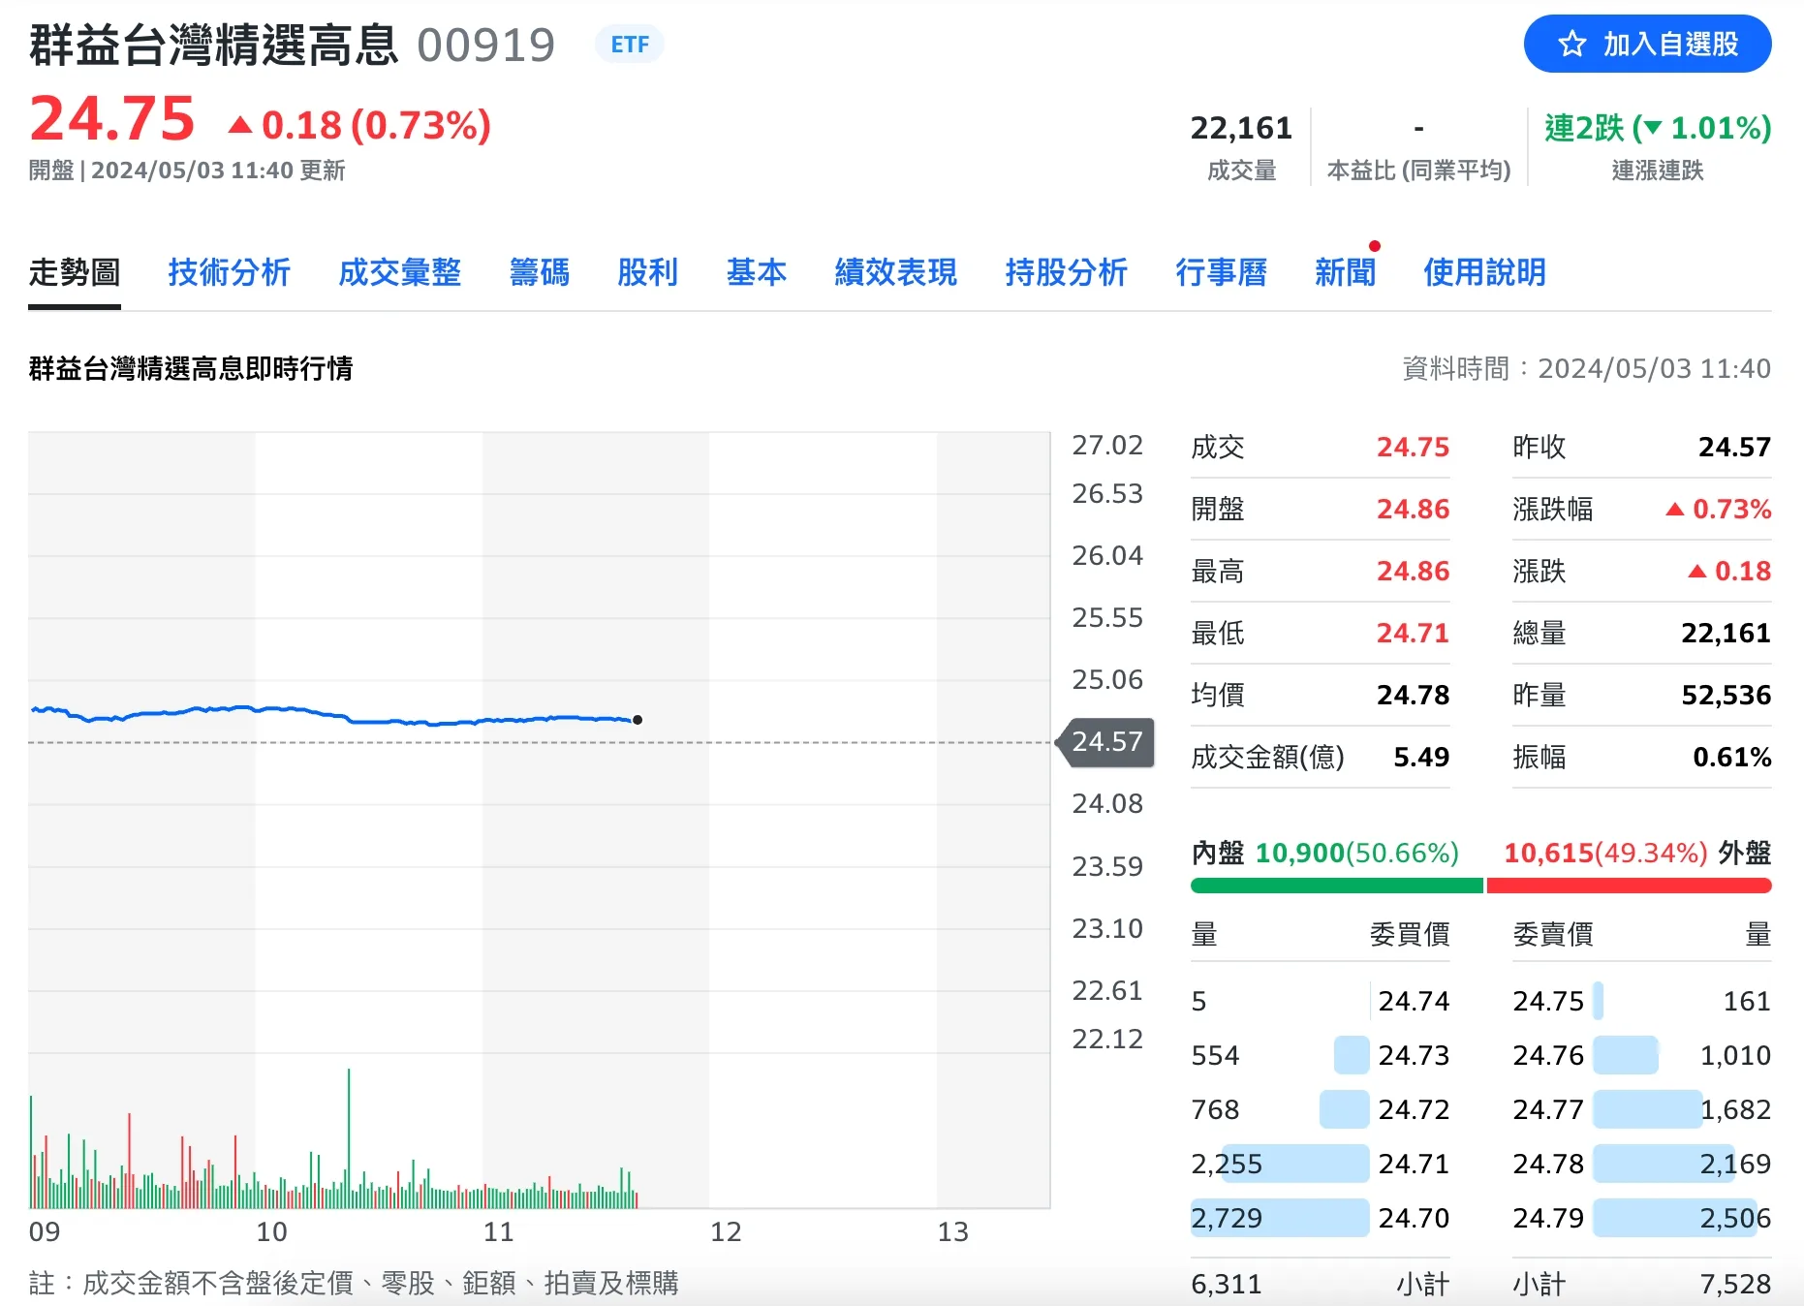The image size is (1804, 1306).
Task: Click the big price 24.75 in header
Action: [x=112, y=119]
